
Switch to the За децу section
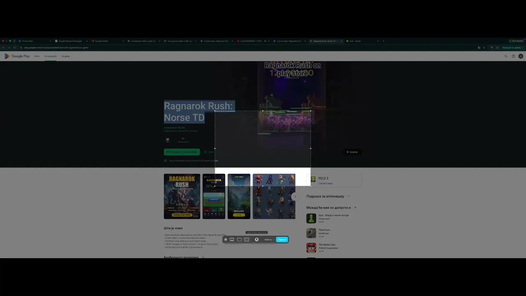66,56
